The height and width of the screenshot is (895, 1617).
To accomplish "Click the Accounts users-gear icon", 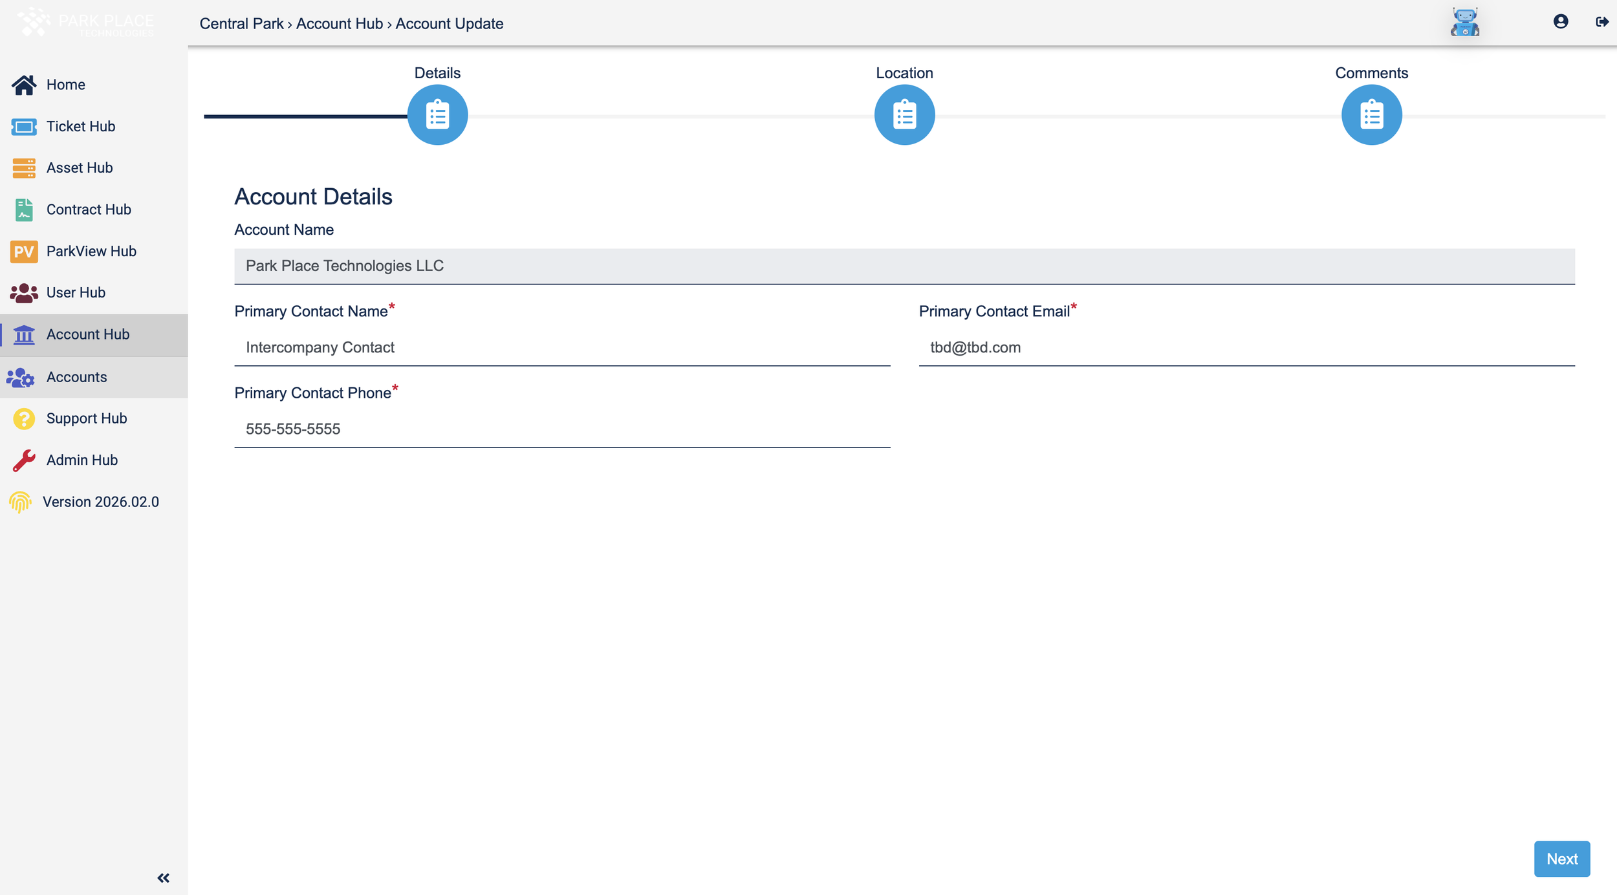I will tap(20, 378).
